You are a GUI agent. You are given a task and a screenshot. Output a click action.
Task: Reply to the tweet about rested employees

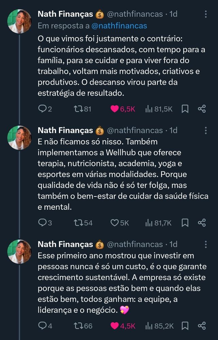[42, 109]
